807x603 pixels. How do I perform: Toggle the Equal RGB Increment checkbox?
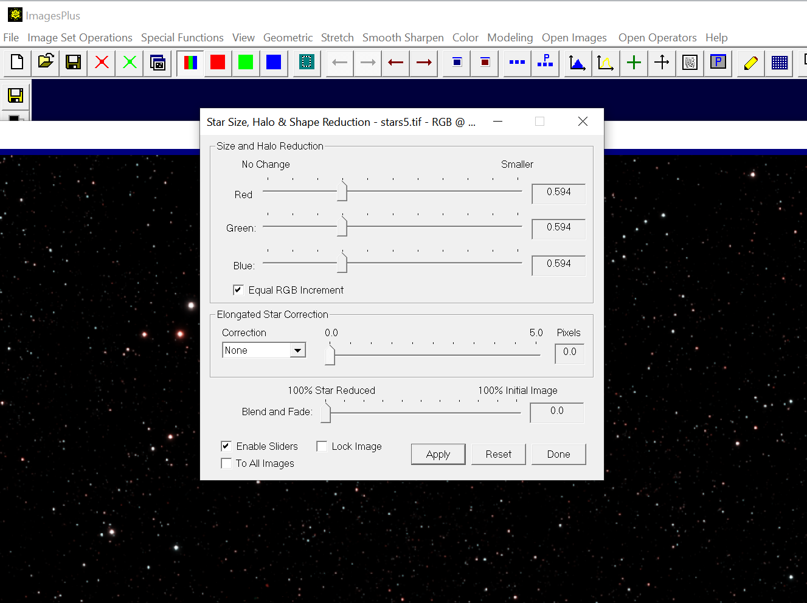point(238,290)
